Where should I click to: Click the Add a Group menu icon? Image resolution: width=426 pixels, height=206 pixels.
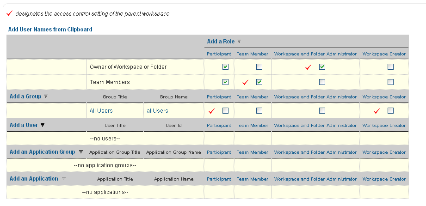[x=46, y=97]
